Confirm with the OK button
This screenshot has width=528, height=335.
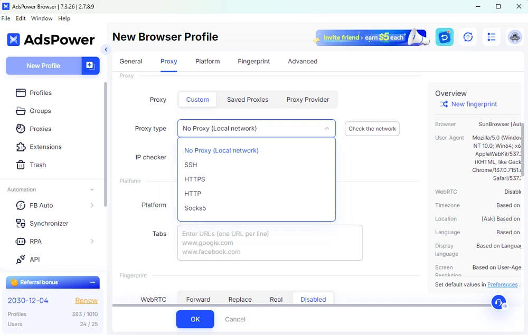[195, 319]
